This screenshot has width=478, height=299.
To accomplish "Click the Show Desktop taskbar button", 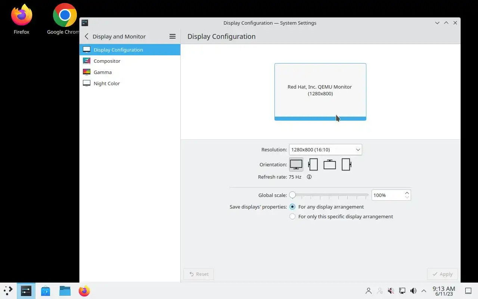I will point(468,291).
